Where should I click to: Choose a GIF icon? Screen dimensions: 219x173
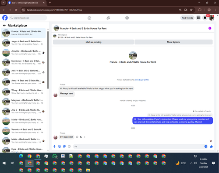pyautogui.click(x=69, y=146)
